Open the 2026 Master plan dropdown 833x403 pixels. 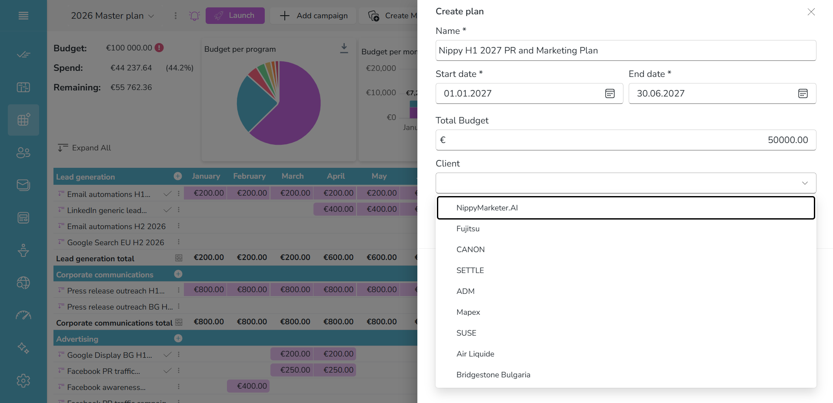(x=113, y=16)
